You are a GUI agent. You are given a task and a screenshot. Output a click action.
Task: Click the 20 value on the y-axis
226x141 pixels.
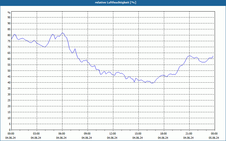(x=9, y=106)
